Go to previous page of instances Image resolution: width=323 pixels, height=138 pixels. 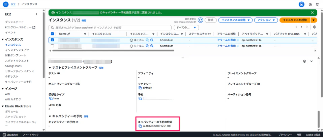[296, 27]
